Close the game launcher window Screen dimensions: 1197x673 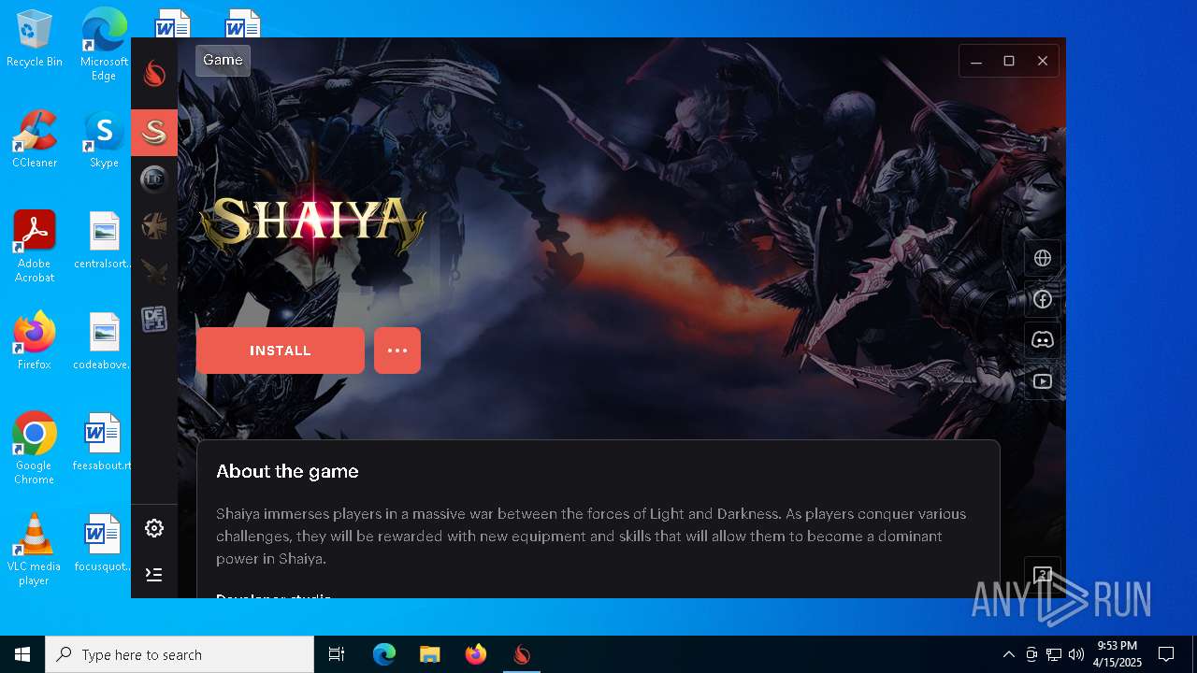tap(1042, 61)
